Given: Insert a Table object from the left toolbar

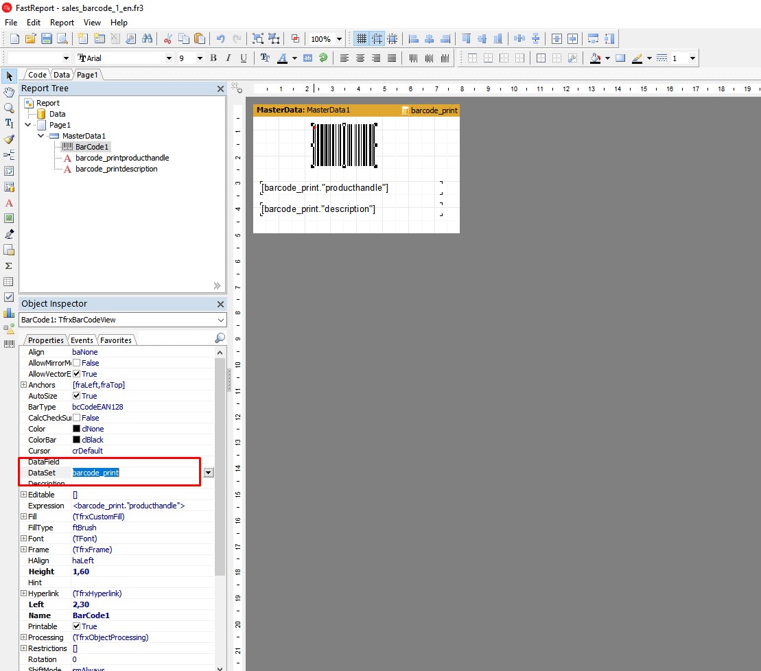Looking at the screenshot, I should point(9,282).
